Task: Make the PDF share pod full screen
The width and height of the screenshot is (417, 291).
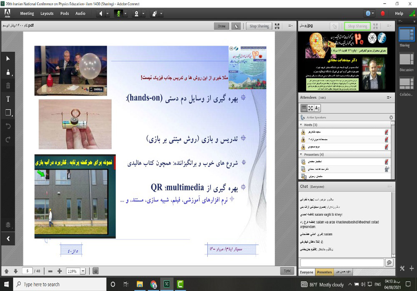Action: pyautogui.click(x=277, y=26)
